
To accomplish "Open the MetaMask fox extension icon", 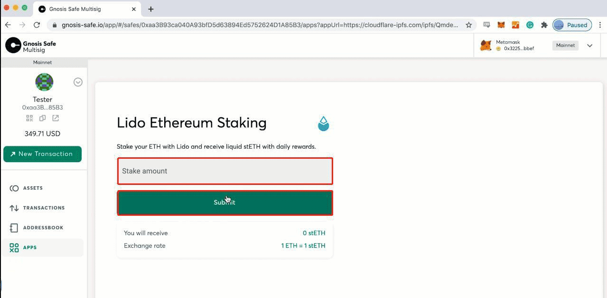I will pyautogui.click(x=500, y=25).
